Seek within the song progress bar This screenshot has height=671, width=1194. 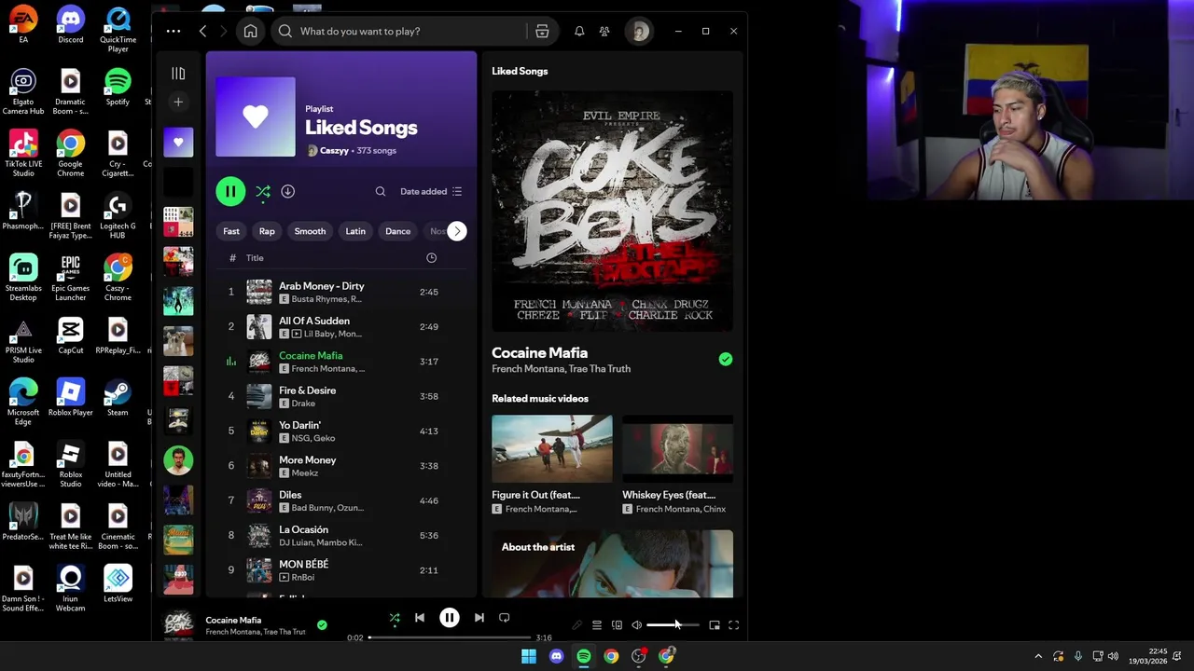[450, 637]
